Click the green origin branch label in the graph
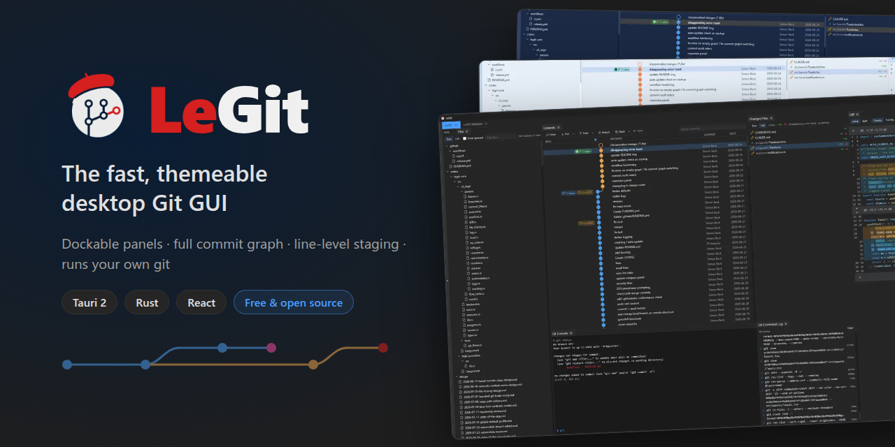 (x=583, y=151)
